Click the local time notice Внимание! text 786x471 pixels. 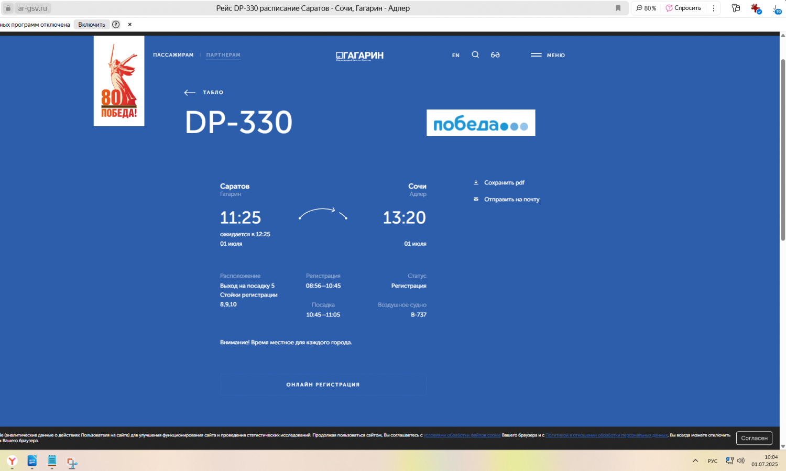[x=286, y=343]
